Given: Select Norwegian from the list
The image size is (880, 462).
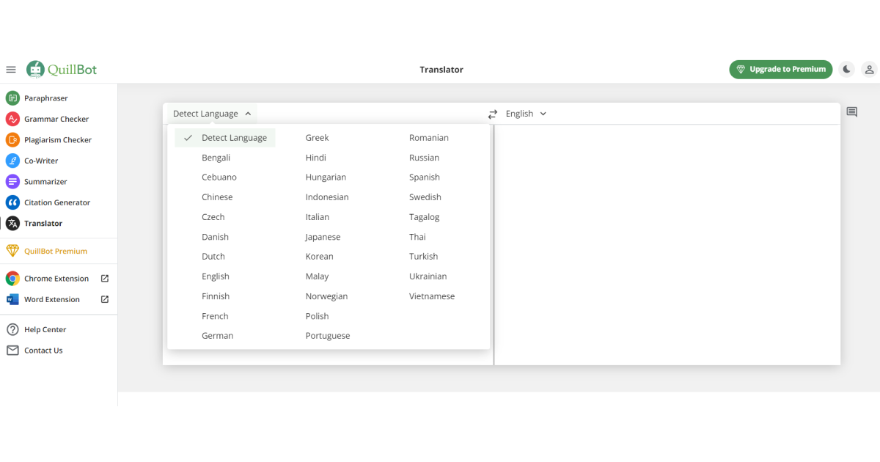Looking at the screenshot, I should click(327, 296).
